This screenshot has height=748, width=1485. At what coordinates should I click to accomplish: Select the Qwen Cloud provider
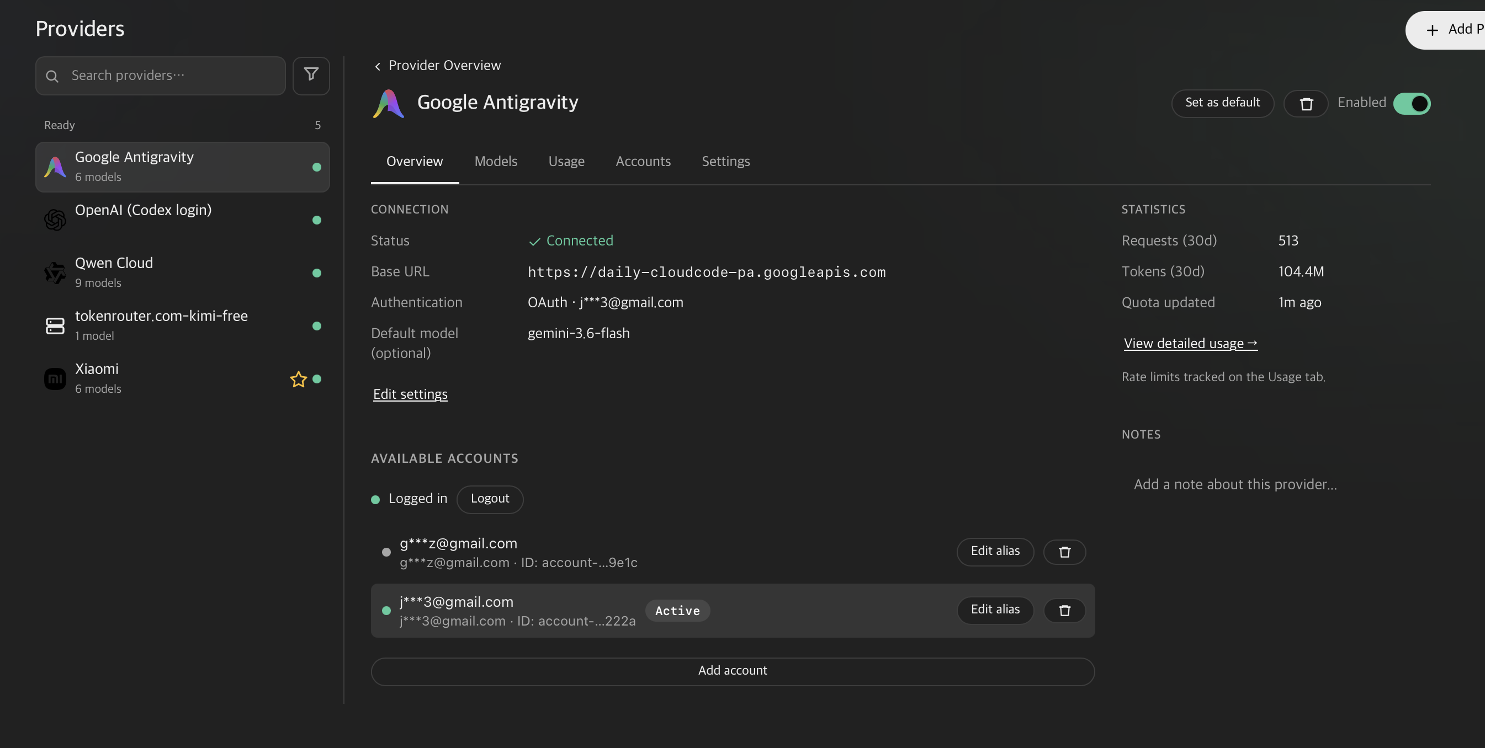[x=182, y=273]
